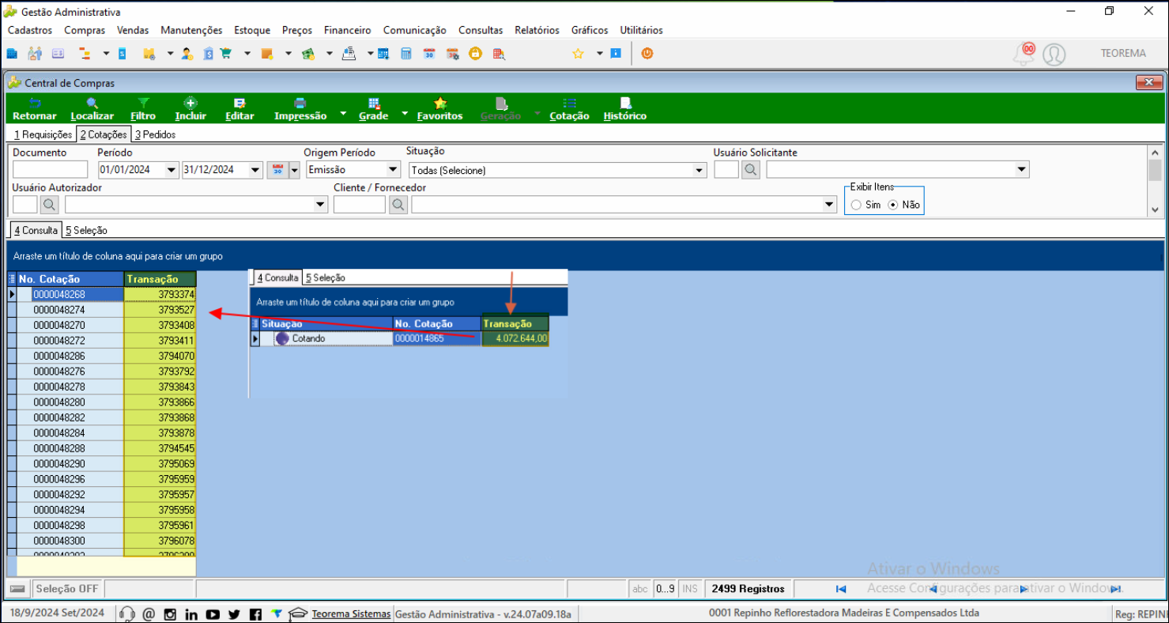This screenshot has height=623, width=1169.
Task: Expand Cliente / Fornecedor name dropdown
Action: [x=830, y=205]
